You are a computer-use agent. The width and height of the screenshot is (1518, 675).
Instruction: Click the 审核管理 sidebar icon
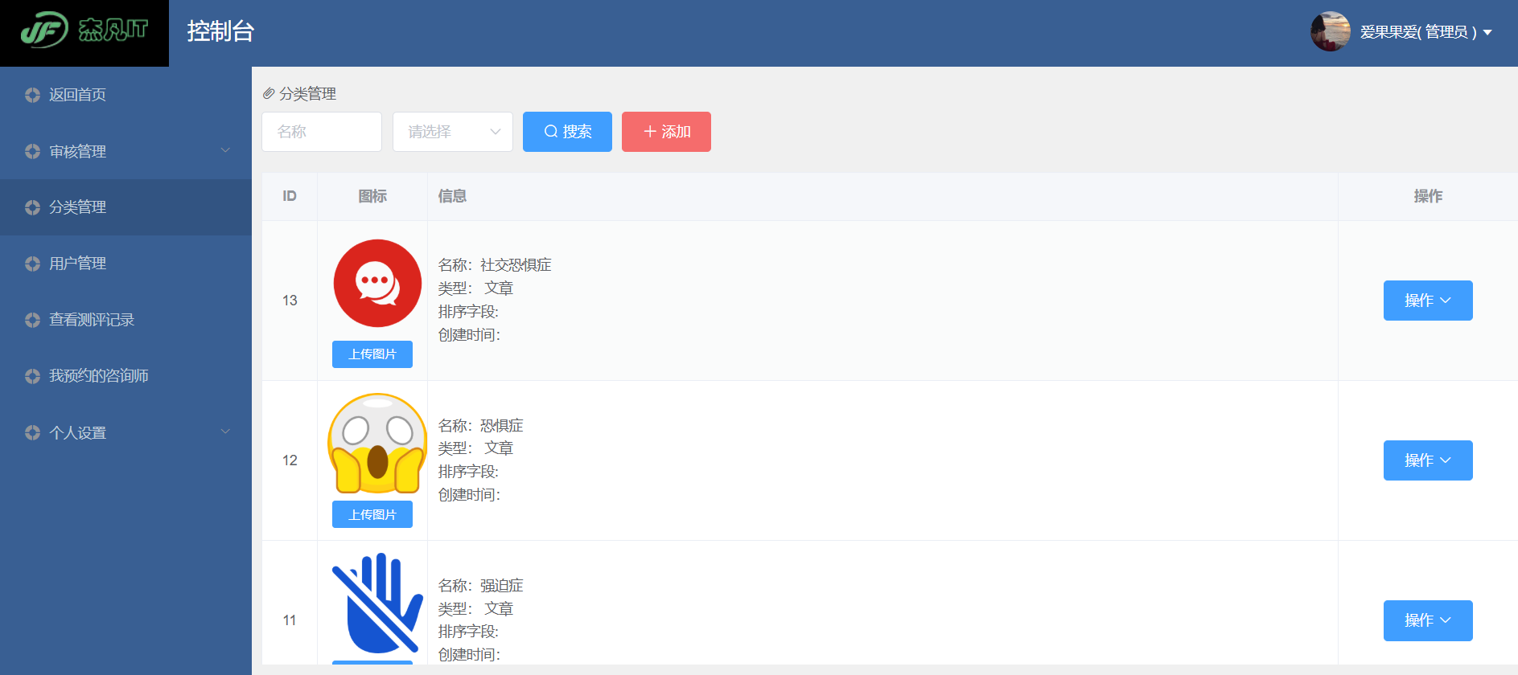pos(32,151)
